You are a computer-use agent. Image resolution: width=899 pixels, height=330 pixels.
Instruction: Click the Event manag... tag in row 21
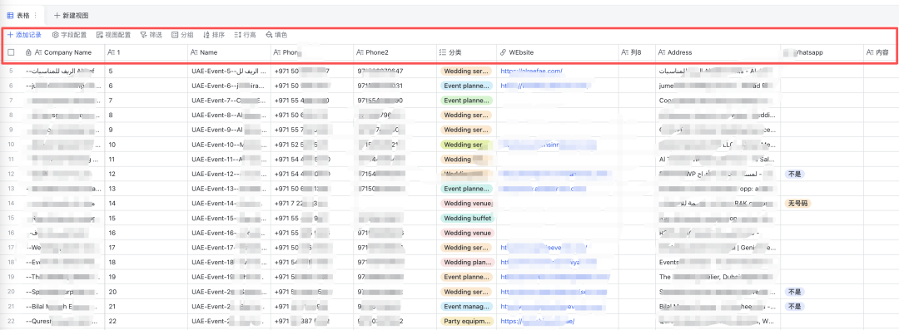pos(467,307)
